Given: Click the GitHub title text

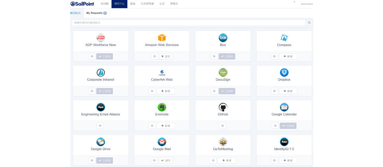Looking at the screenshot, I should coord(223,114).
